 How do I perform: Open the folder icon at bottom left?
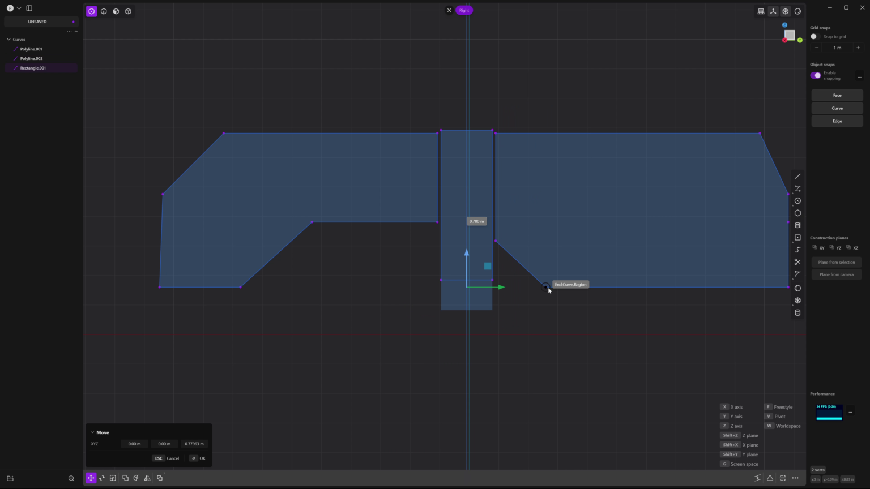(x=10, y=478)
